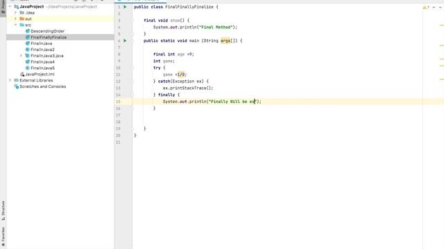
Task: Open FinalInJava5 from the project tree
Action: 43,68
